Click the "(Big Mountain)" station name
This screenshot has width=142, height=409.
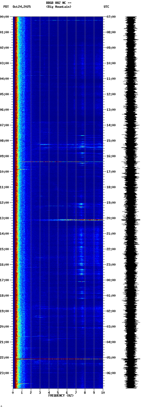click(59, 7)
